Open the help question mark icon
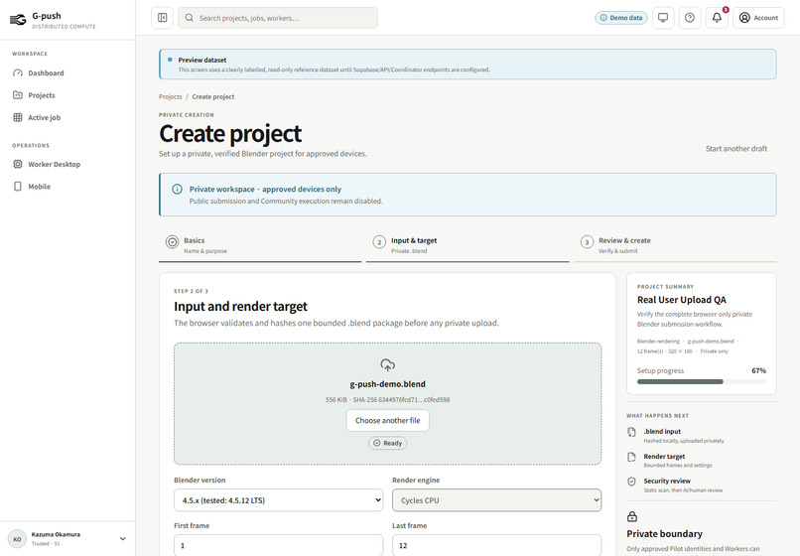This screenshot has width=800, height=556. 690,18
